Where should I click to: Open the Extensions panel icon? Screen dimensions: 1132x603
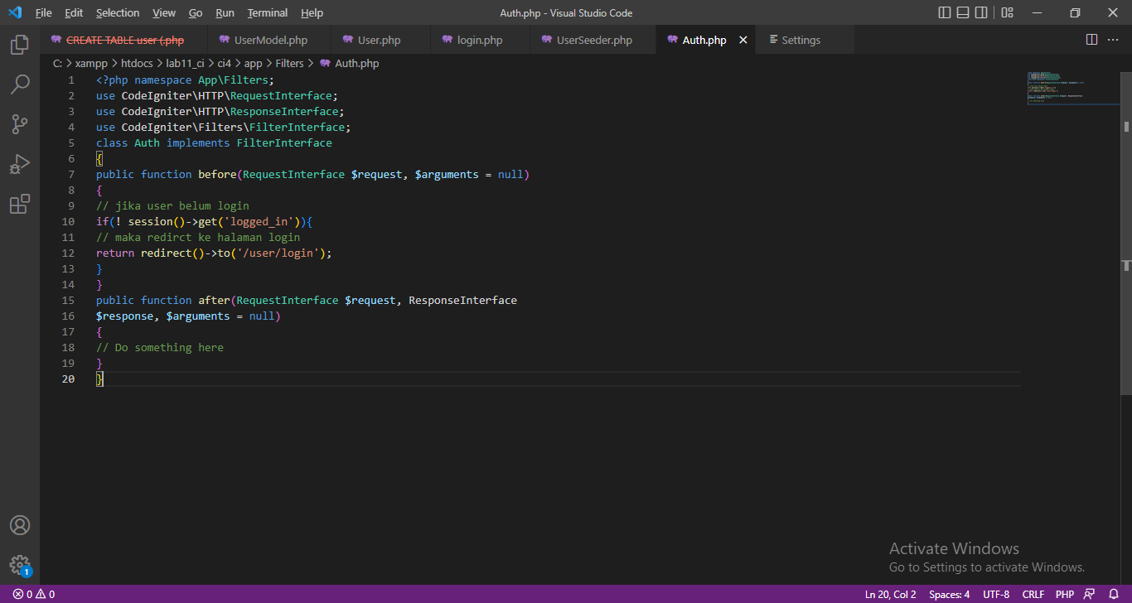click(x=20, y=204)
